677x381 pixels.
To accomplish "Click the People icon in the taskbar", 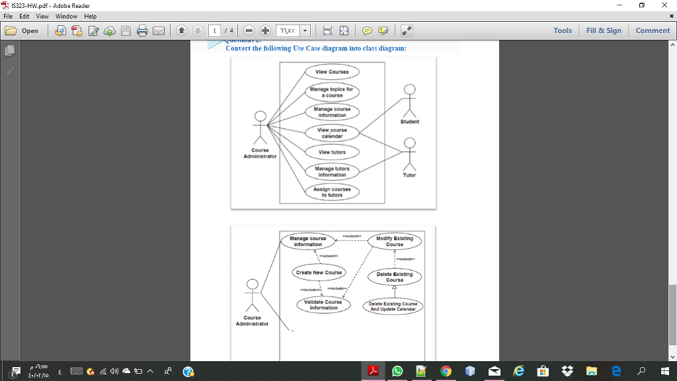I will (168, 371).
